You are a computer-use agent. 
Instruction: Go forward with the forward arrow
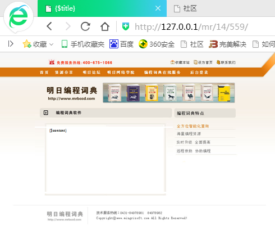[x=68, y=26]
